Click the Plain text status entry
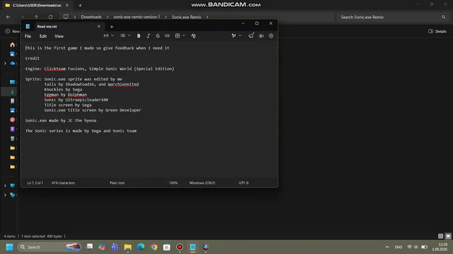Viewport: 453px width, 254px height. coord(117,183)
